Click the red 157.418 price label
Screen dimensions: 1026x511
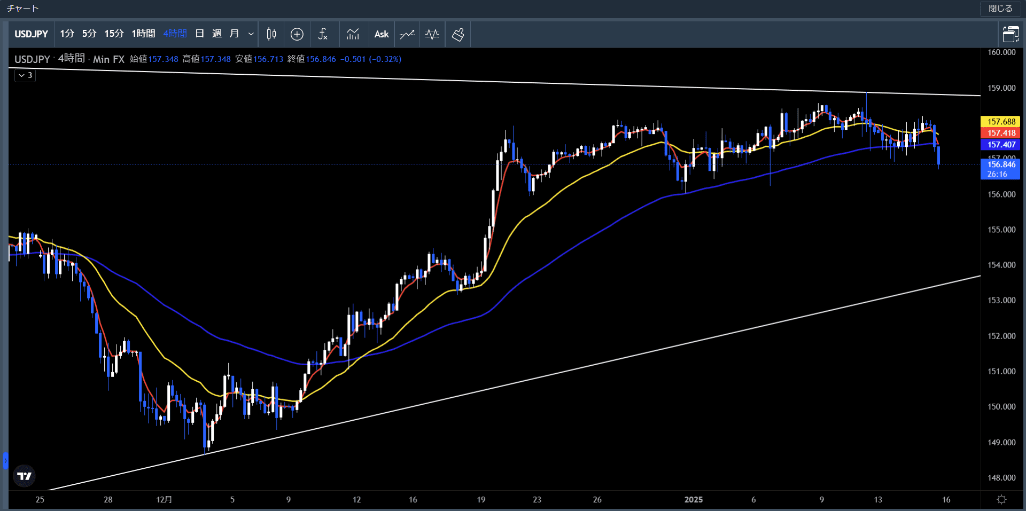point(1001,133)
